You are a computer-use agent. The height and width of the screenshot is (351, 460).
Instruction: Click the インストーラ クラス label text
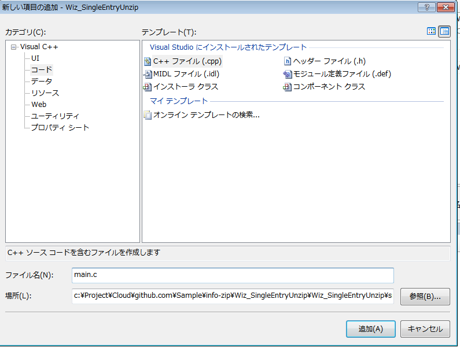(x=186, y=87)
